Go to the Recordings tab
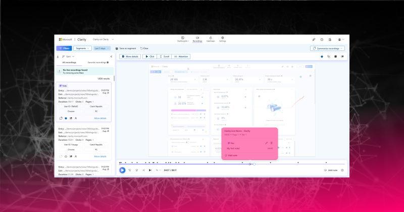This screenshot has height=212, width=404. (197, 39)
